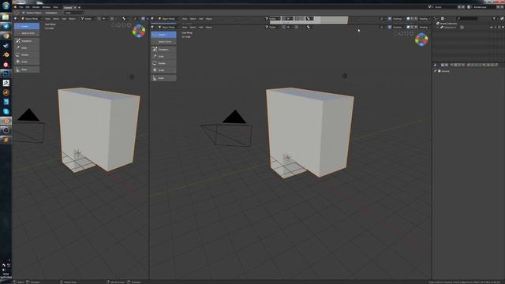Open Google Chrome from the Windows taskbar
The height and width of the screenshot is (284, 505).
6,35
